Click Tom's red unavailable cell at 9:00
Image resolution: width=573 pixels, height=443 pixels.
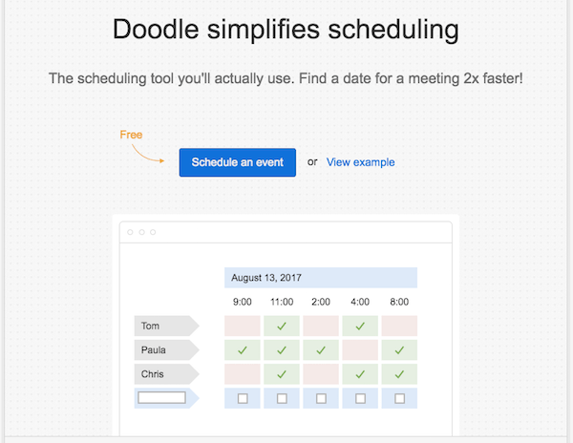point(243,327)
